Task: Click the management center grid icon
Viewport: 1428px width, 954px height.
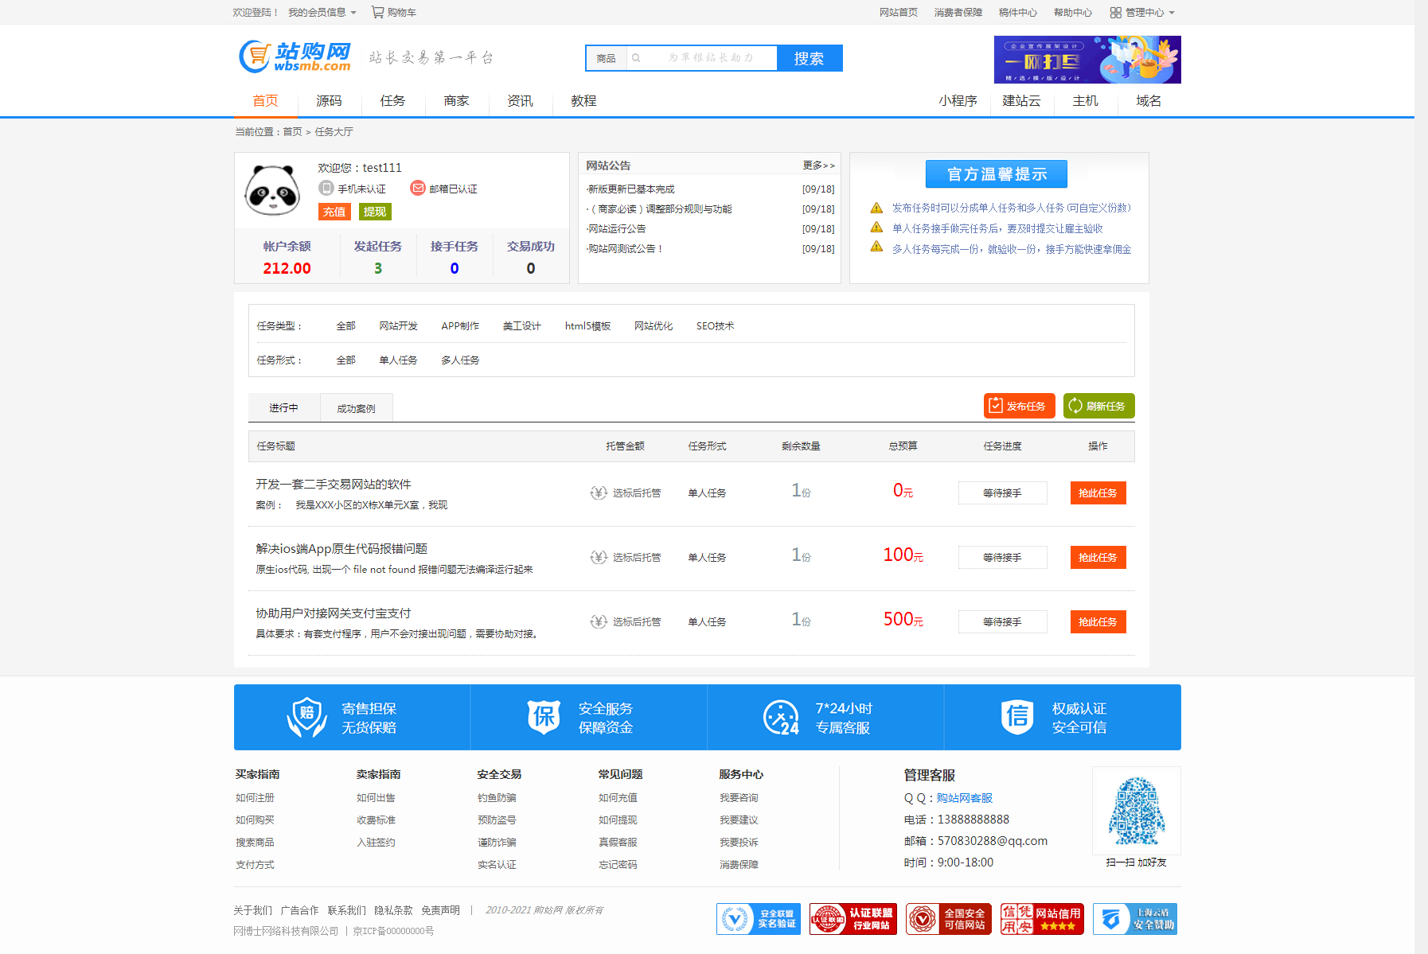Action: (1115, 13)
